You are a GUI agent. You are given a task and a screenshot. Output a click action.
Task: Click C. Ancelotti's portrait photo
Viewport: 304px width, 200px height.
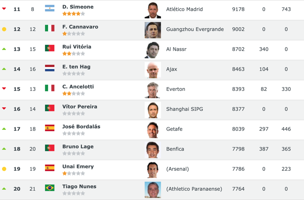click(152, 90)
